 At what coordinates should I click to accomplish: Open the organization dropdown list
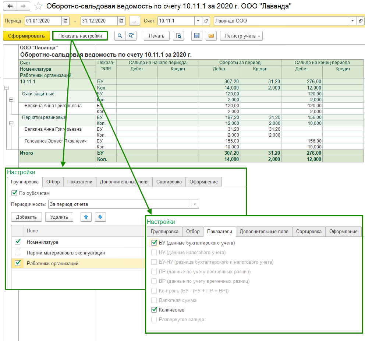352,21
